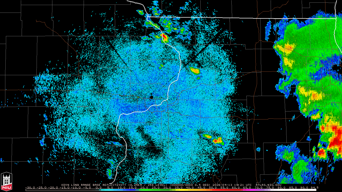Click the yellow echo in upper right rain band
This screenshot has height=192, width=342.
click(x=287, y=47)
